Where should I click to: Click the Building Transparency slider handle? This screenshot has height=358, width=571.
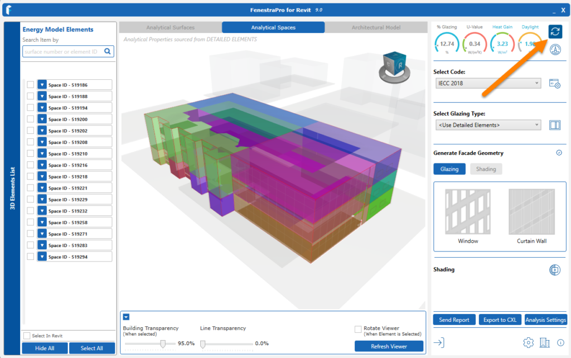point(163,344)
